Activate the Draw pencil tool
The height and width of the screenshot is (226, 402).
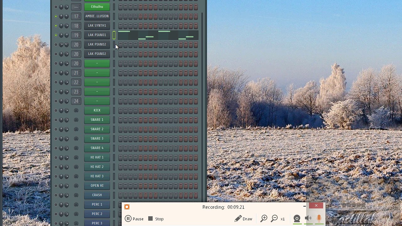click(243, 219)
